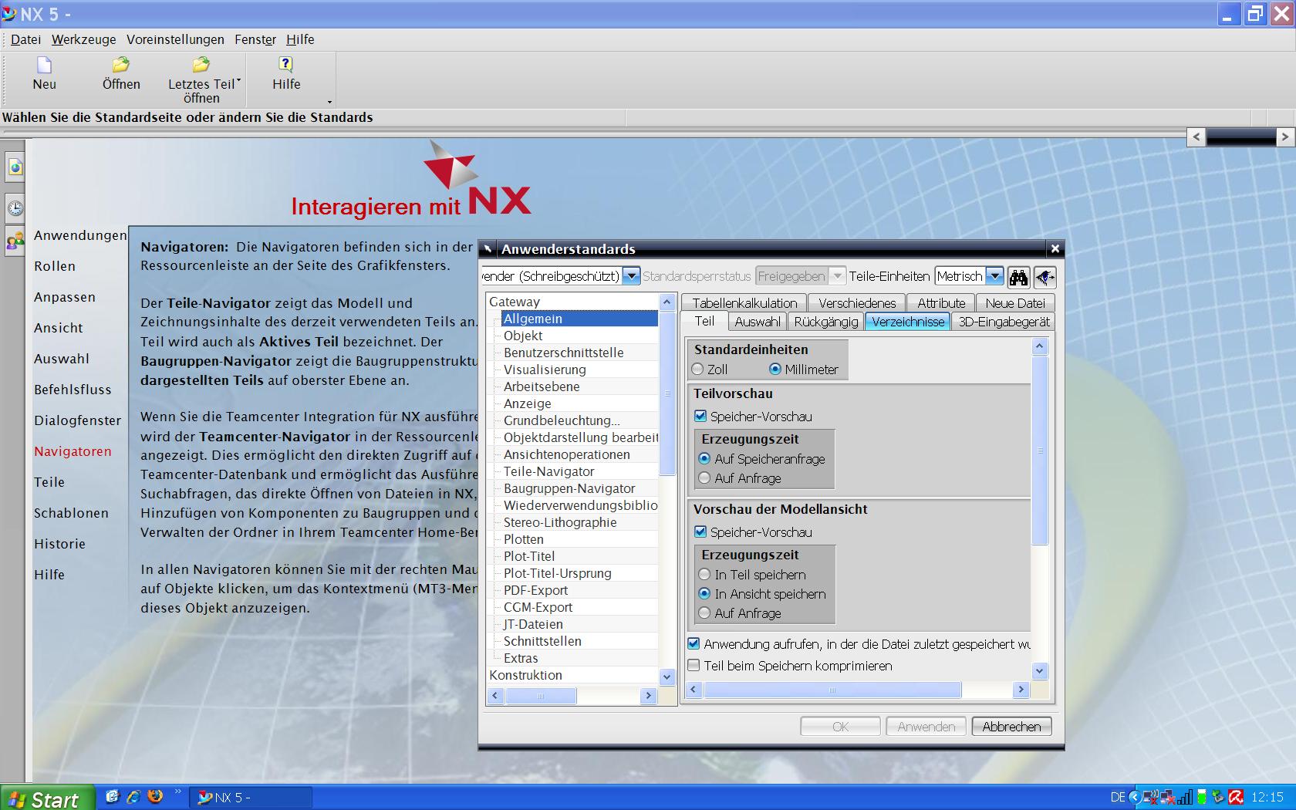Open the Voreinstellungen menu

point(175,39)
